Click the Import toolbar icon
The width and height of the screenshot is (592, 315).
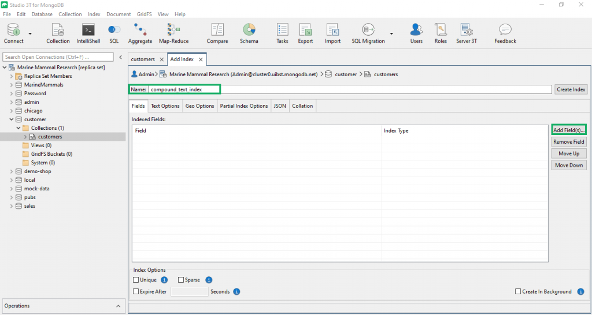(332, 33)
